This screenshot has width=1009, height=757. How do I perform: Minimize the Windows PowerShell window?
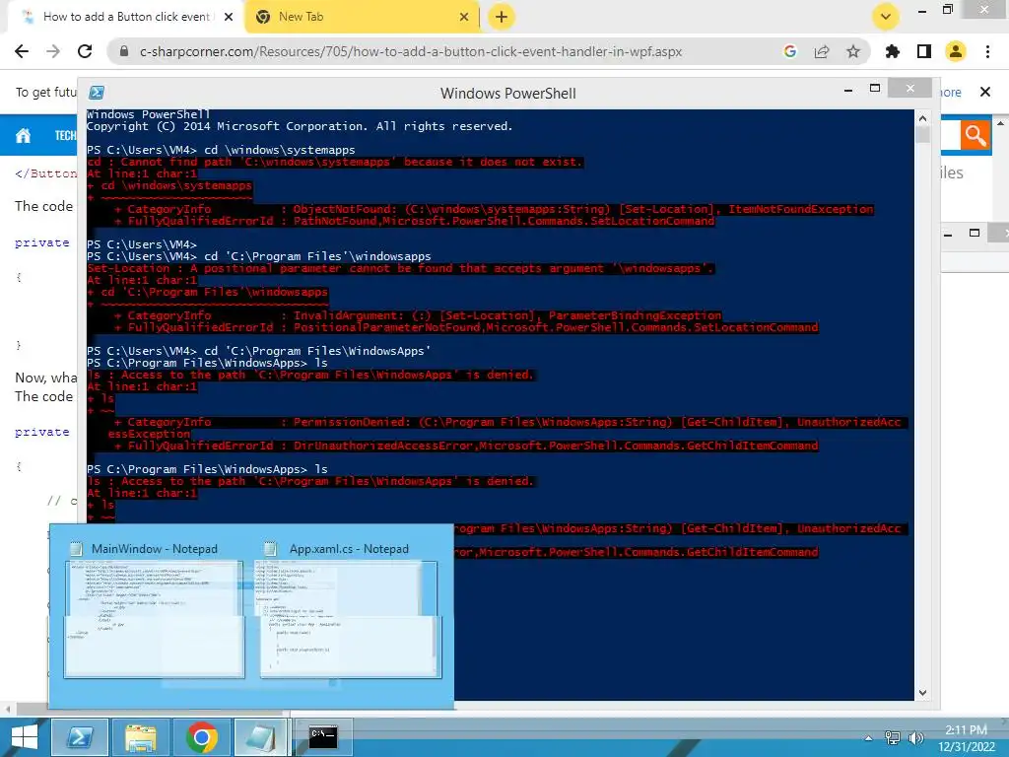(848, 90)
